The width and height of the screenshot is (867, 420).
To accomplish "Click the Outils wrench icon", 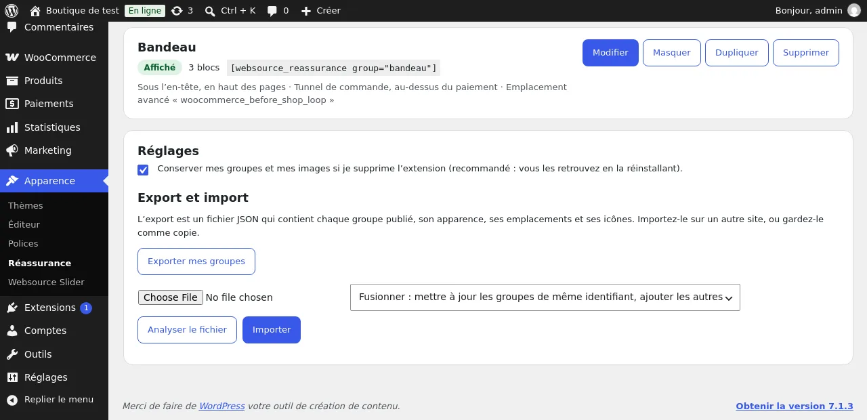I will pyautogui.click(x=12, y=354).
